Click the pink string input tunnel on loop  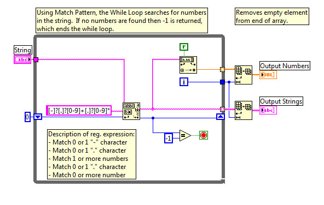pyautogui.click(x=36, y=59)
